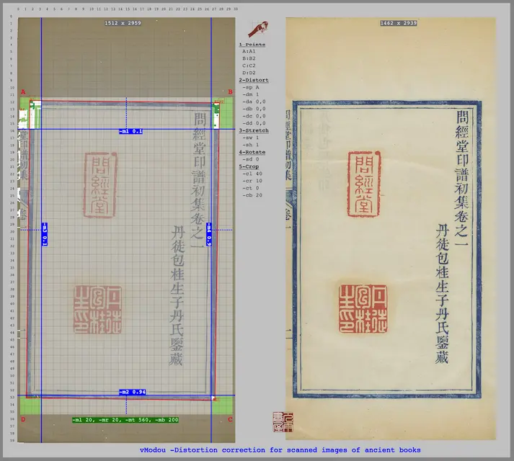Click the upper red seal in corrected preview

click(x=364, y=184)
